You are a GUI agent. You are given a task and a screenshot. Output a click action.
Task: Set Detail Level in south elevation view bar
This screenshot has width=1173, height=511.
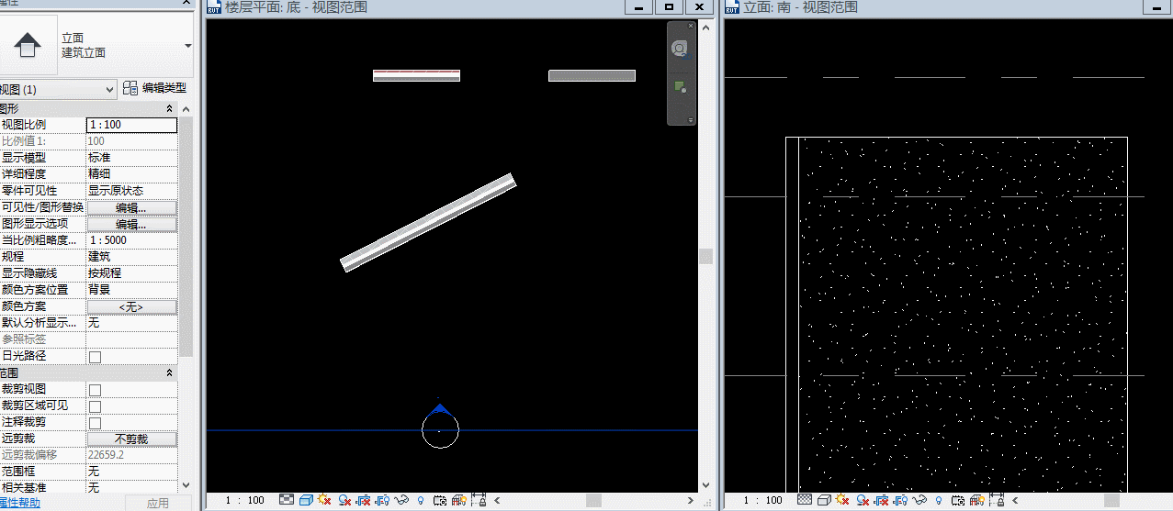pos(805,500)
